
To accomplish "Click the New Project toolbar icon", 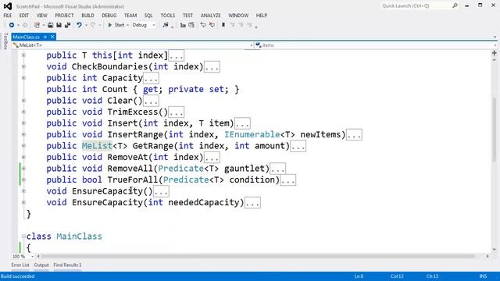I will coord(37,25).
